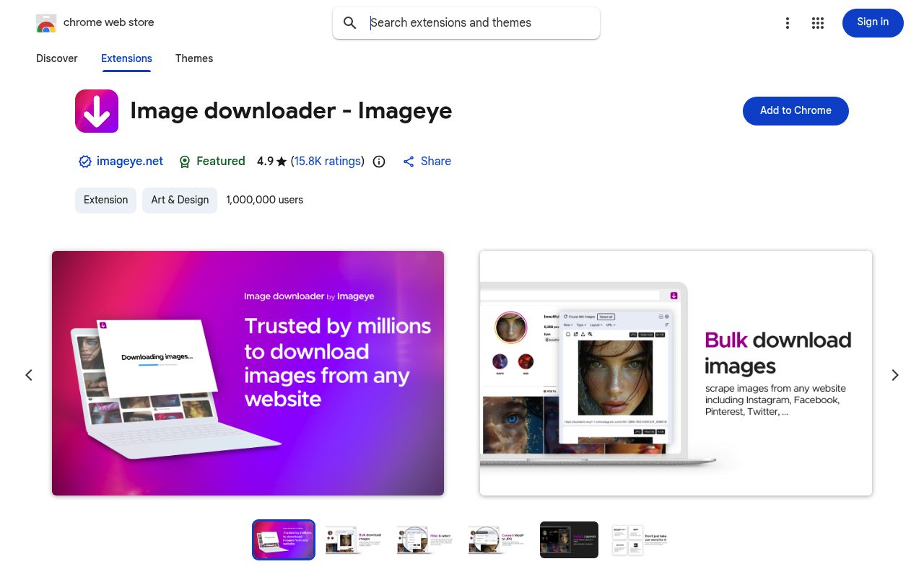
Task: Click the Featured badge icon
Action: [185, 162]
